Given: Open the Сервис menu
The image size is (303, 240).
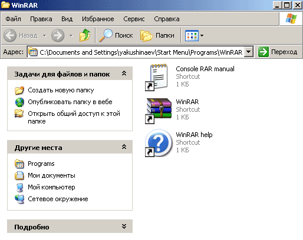Looking at the screenshot, I should click(134, 19).
